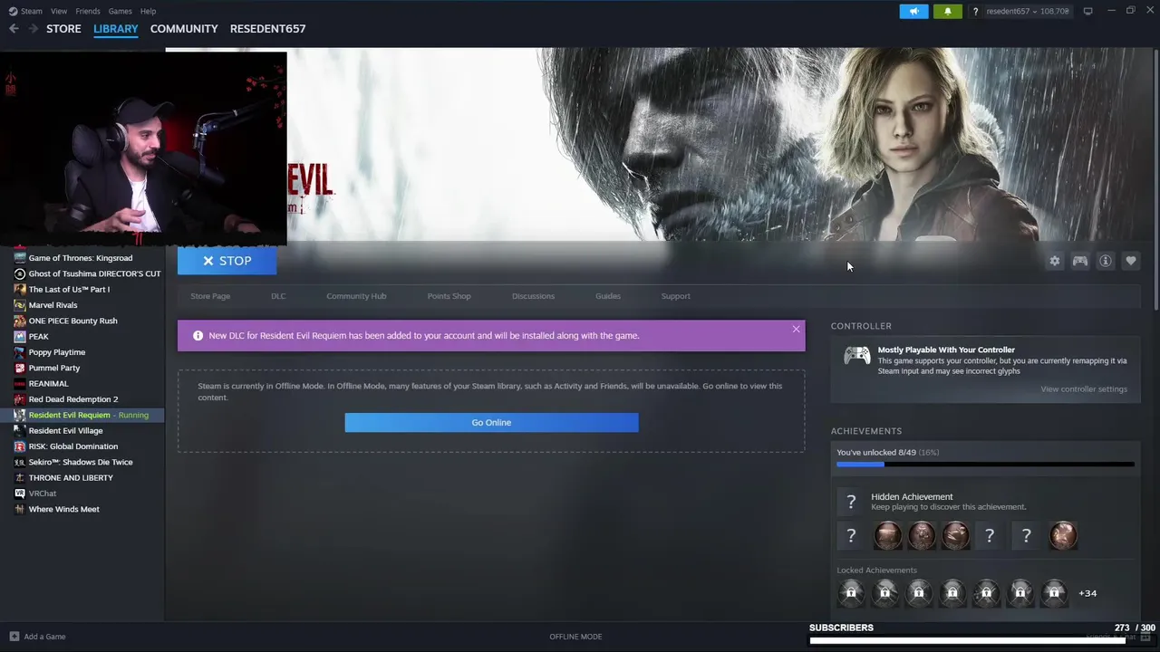
Task: Click the question mark help icon
Action: 975,12
